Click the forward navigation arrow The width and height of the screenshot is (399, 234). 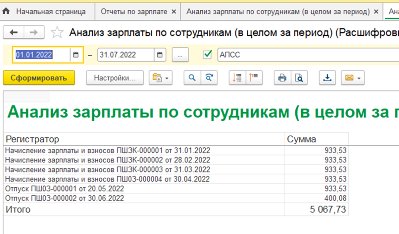34,33
